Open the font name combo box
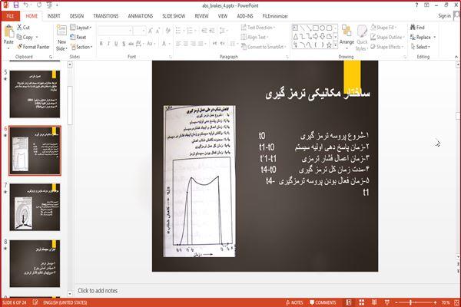Image resolution: width=461 pixels, height=307 pixels. (114, 31)
